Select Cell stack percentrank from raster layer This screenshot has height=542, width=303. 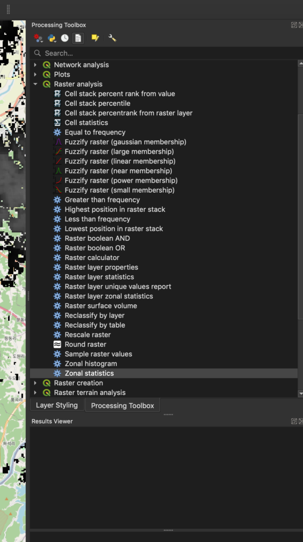pyautogui.click(x=128, y=113)
